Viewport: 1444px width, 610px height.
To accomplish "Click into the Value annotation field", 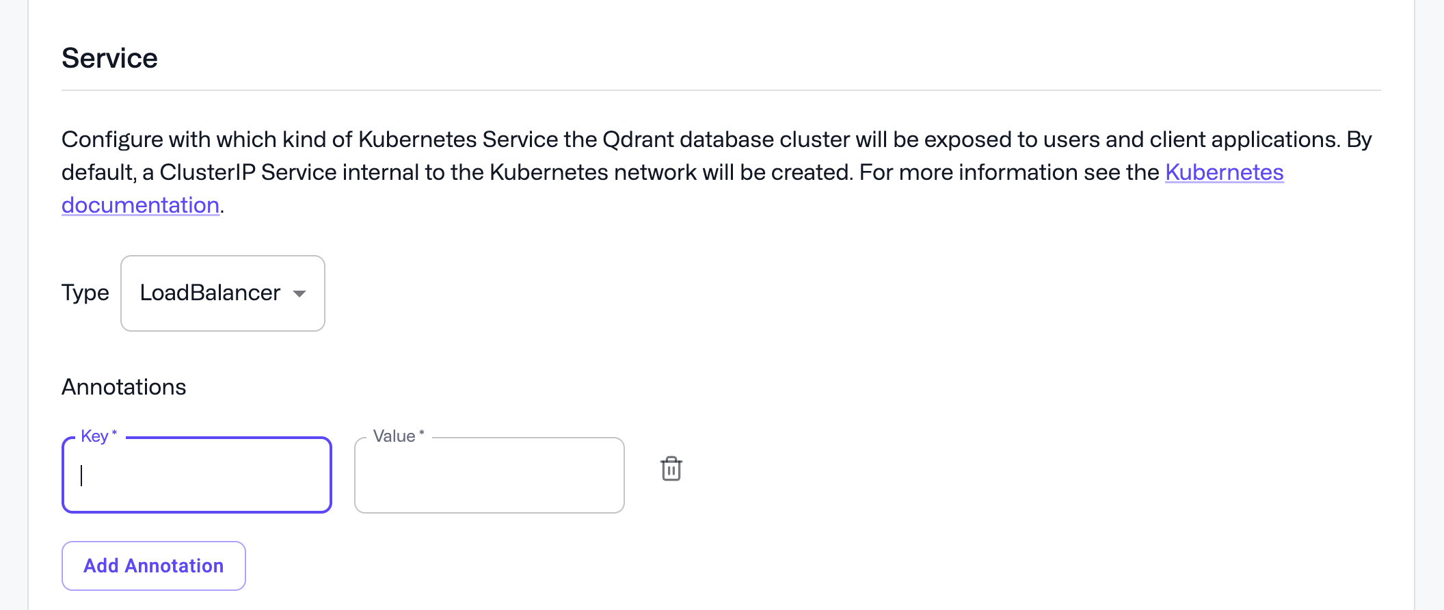I will pyautogui.click(x=488, y=475).
